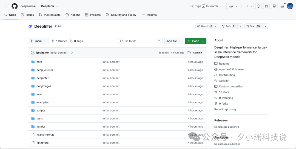The image size is (296, 149).
Task: Open the tests folder
Action: (x=40, y=119)
